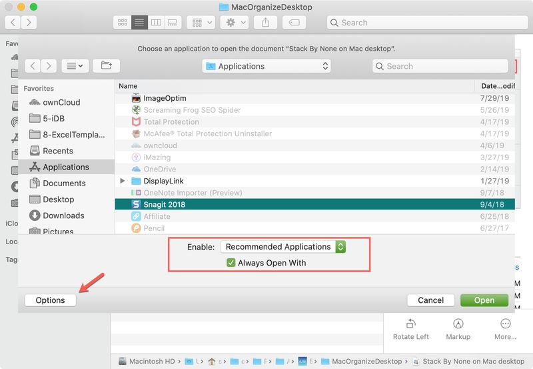Switch Finder to column view
Screen dimensions: 533x369
pos(156,23)
